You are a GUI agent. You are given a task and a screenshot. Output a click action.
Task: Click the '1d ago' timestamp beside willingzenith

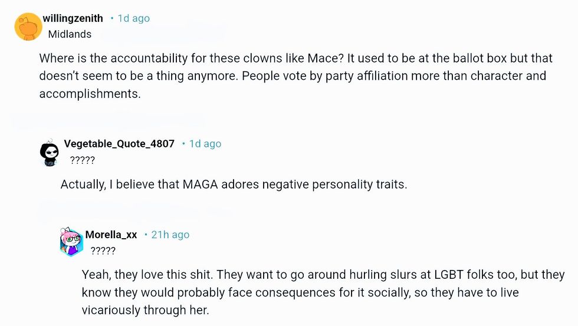134,18
